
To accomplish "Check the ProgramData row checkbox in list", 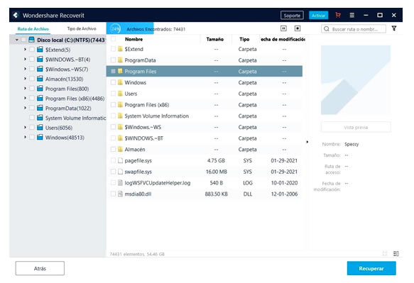I will [113, 60].
